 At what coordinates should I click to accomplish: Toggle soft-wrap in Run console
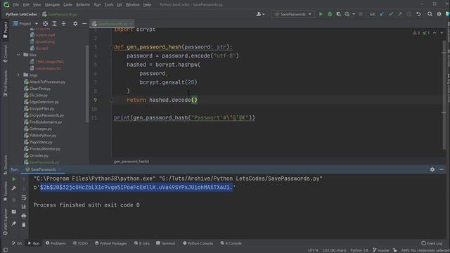[x=24, y=197]
